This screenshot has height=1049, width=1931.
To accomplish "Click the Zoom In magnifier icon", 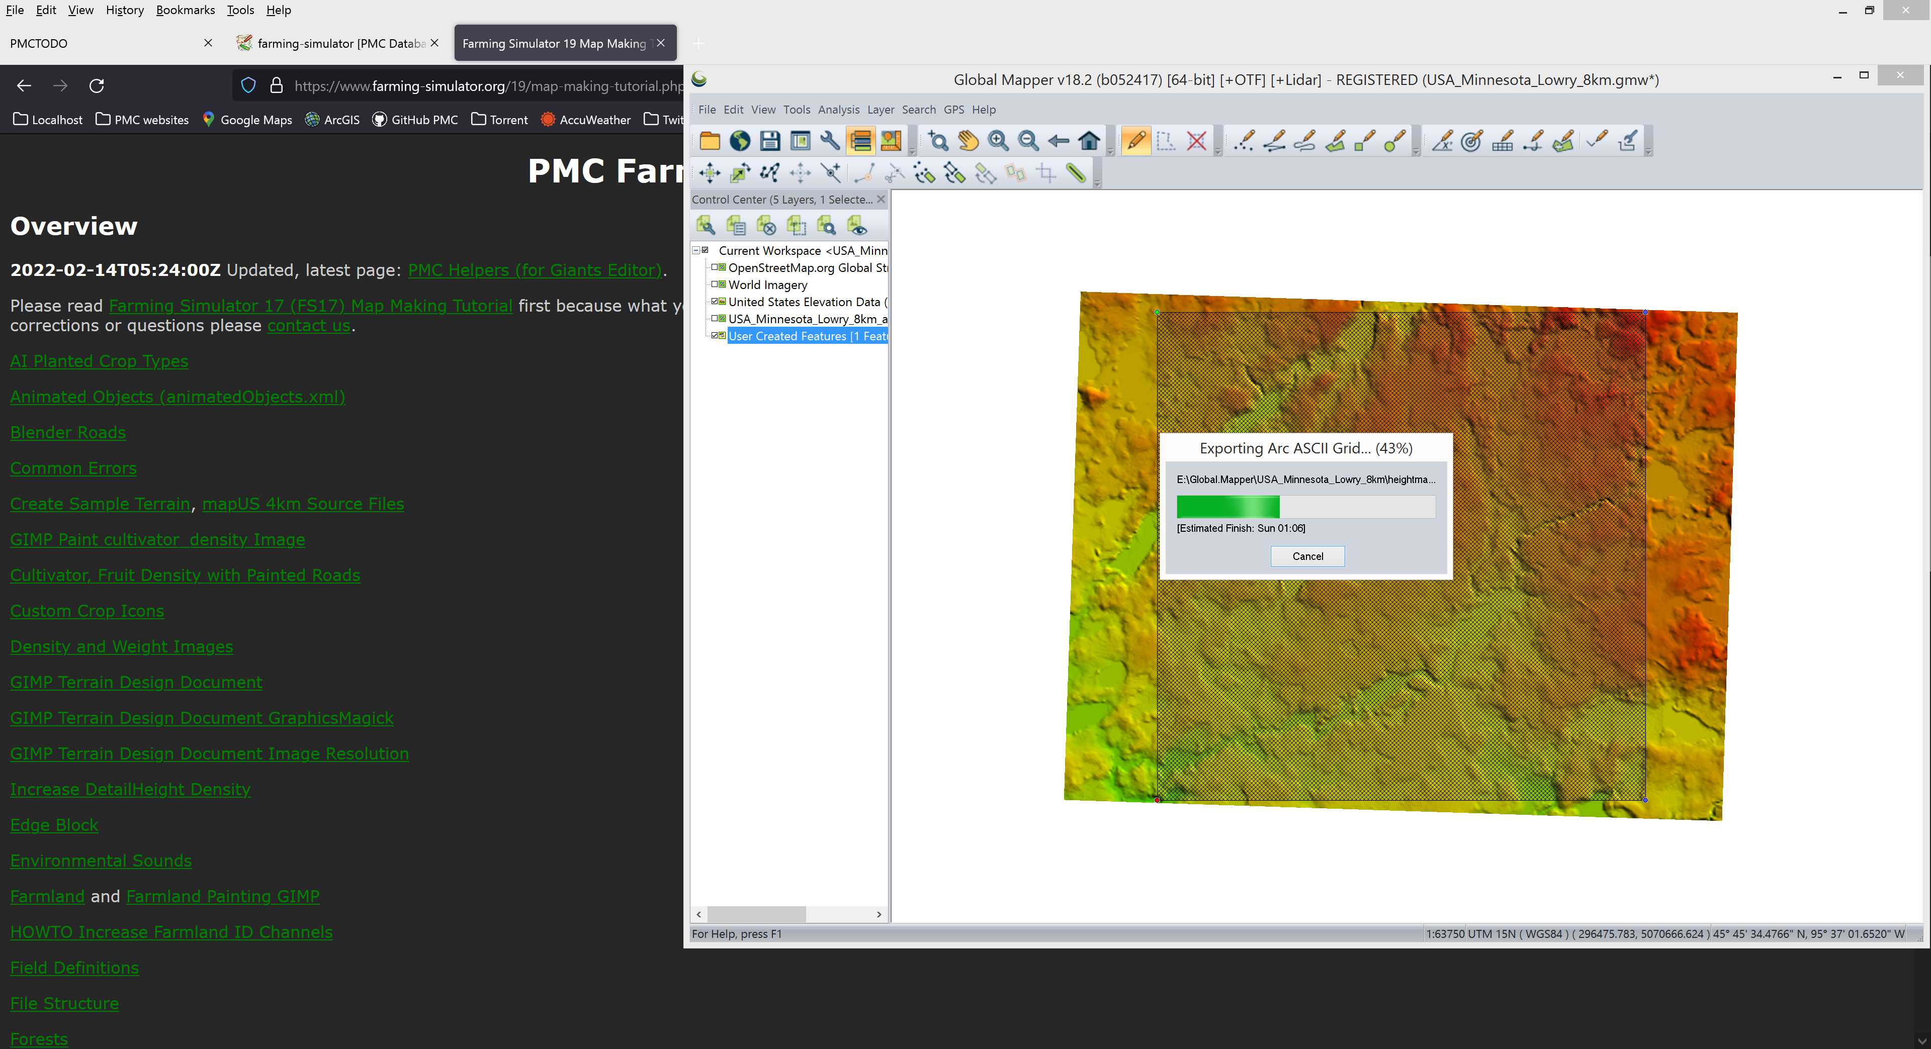I will [998, 141].
